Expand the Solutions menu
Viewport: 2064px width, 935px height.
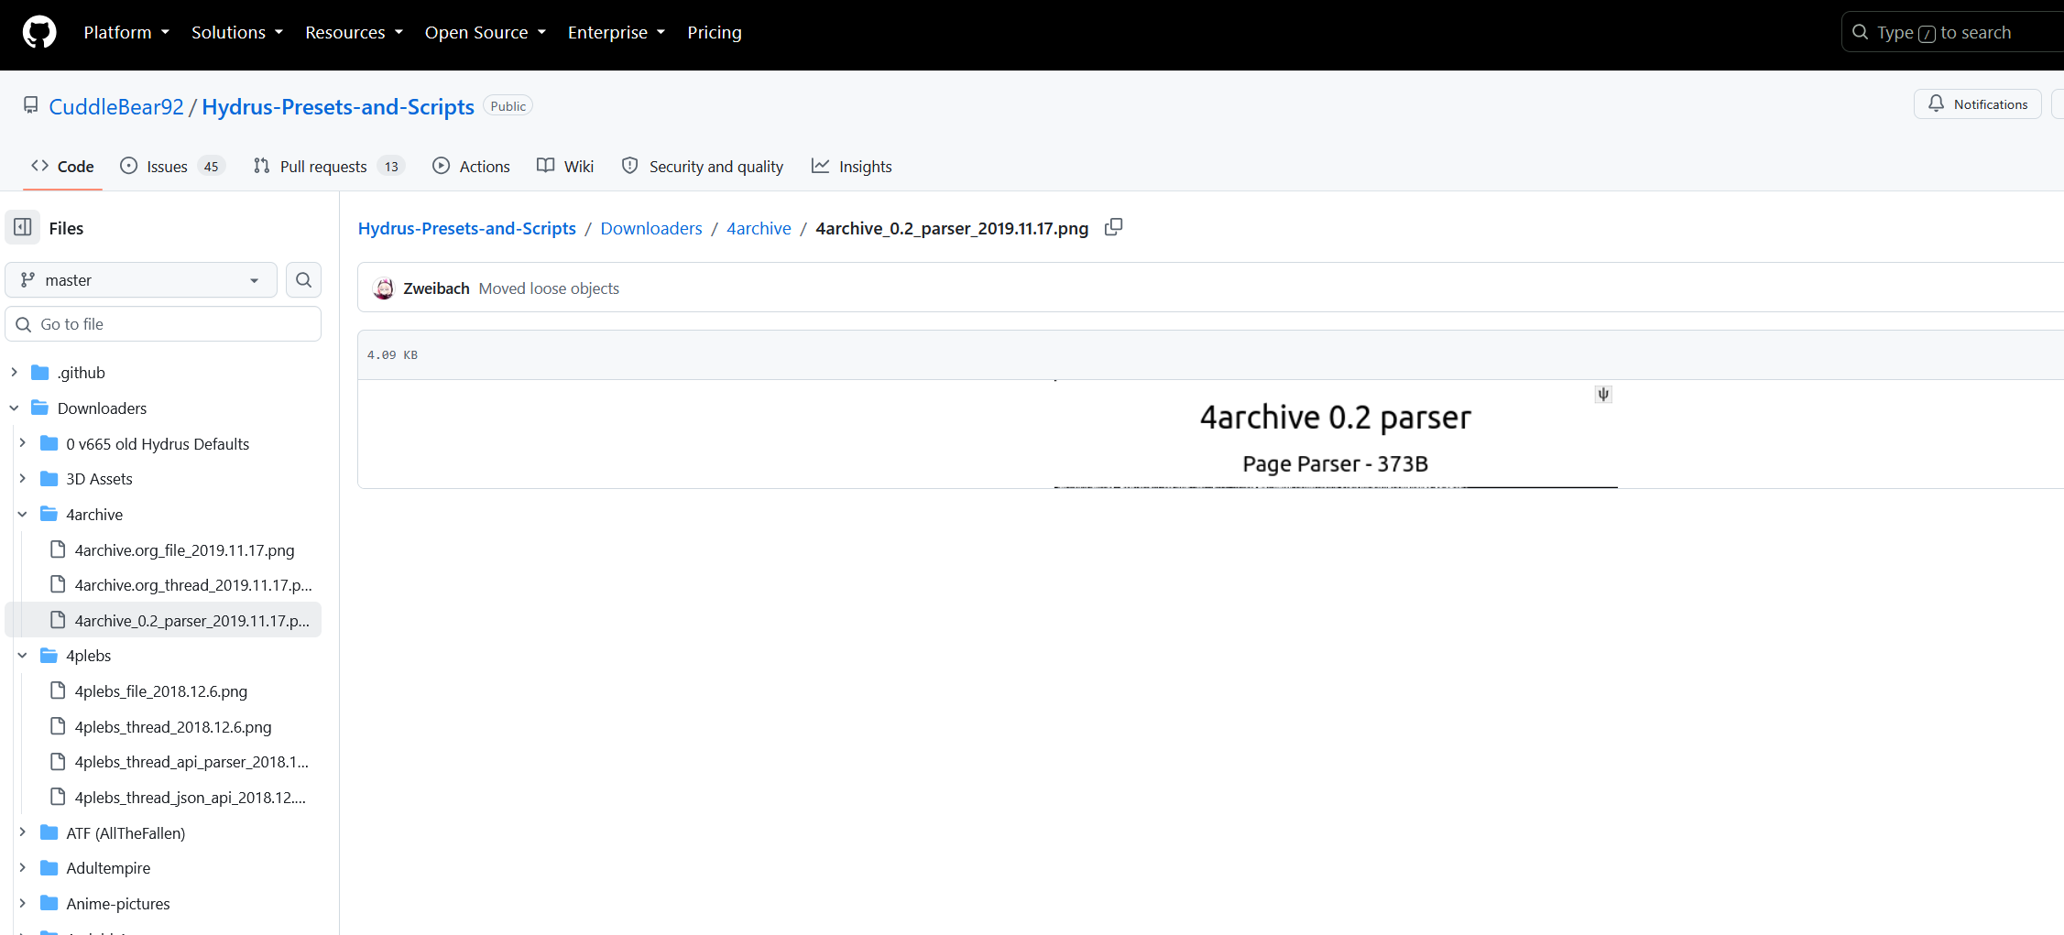237,32
